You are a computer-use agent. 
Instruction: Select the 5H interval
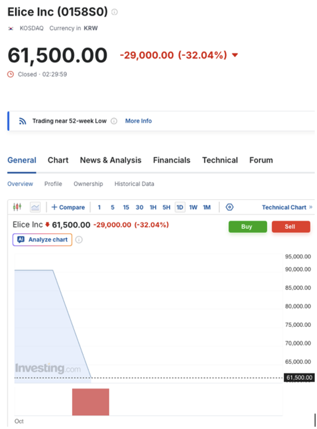(x=167, y=208)
